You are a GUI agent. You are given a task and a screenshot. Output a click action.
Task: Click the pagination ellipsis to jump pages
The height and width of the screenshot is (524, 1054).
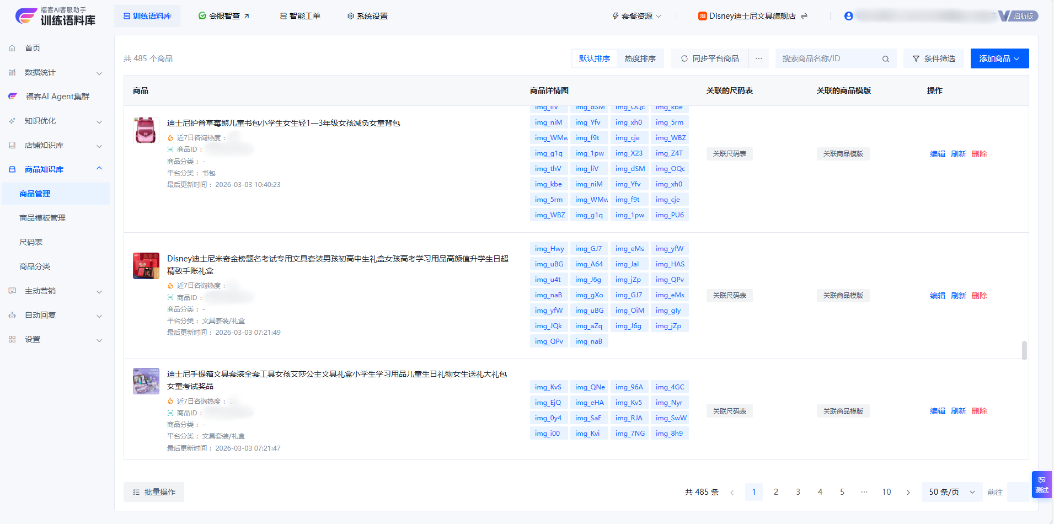tap(864, 492)
